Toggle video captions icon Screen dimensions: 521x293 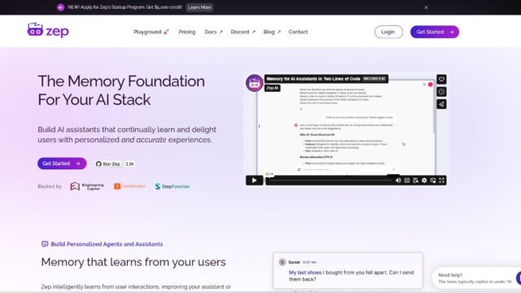coord(407,181)
